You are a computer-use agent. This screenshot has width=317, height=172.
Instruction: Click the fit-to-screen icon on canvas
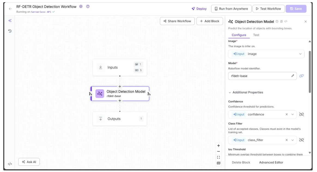pyautogui.click(x=218, y=157)
